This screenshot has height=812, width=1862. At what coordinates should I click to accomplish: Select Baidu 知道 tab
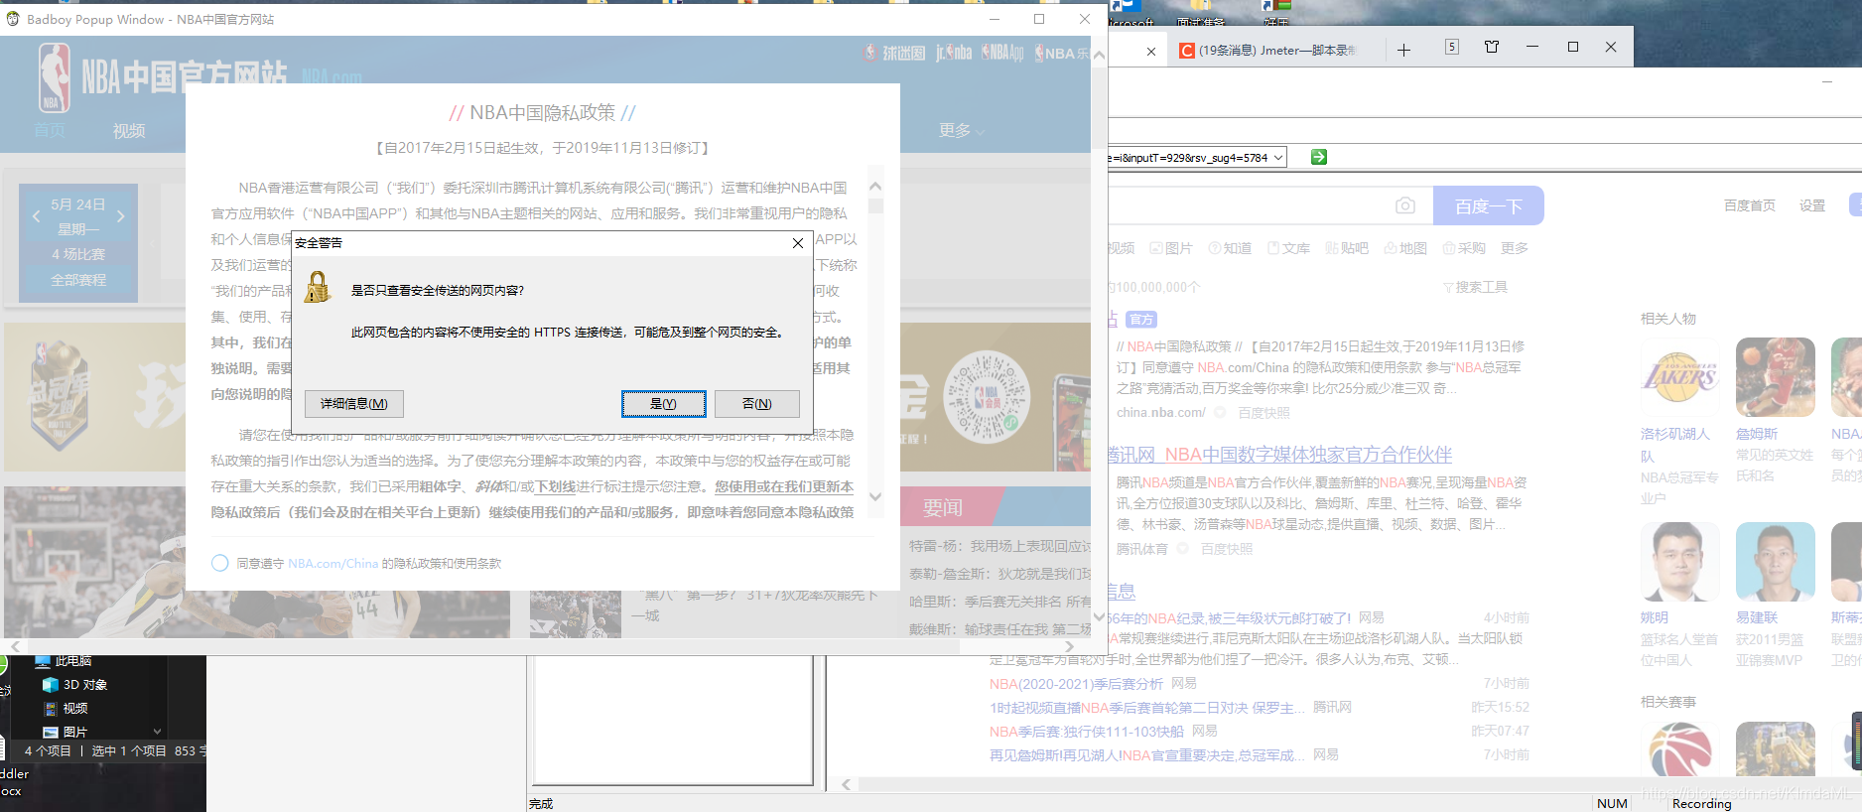(1230, 248)
